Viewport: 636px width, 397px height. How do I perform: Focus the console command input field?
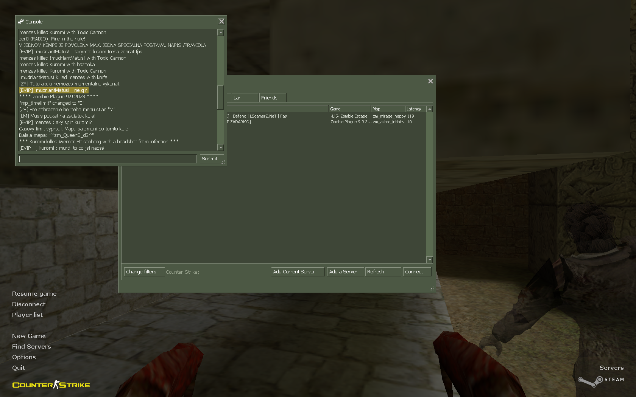108,159
